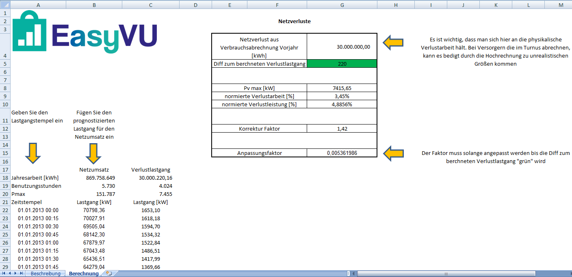The image size is (572, 277).
Task: Click the 'Zeitstempel' header cell
Action: pos(38,202)
